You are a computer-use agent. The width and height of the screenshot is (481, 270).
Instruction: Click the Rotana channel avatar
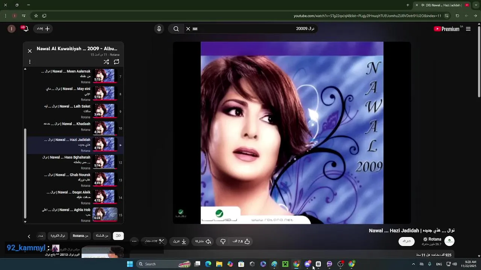(x=449, y=241)
